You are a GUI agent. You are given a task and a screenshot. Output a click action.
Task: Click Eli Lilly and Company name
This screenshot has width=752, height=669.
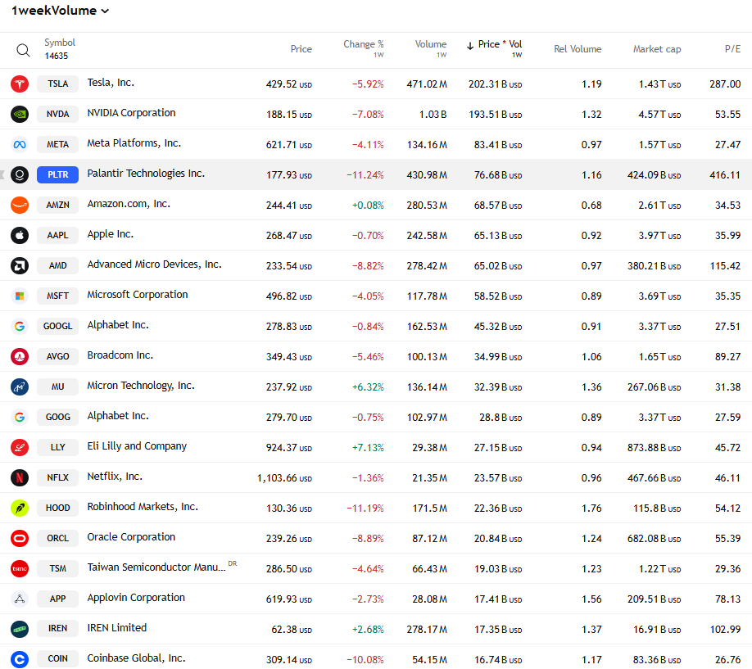137,446
